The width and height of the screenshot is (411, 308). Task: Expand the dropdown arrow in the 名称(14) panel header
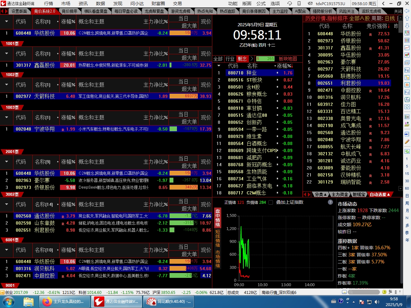coord(6,204)
